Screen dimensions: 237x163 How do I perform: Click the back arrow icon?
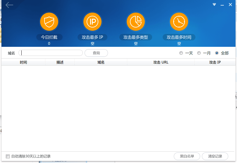pos(9,5)
